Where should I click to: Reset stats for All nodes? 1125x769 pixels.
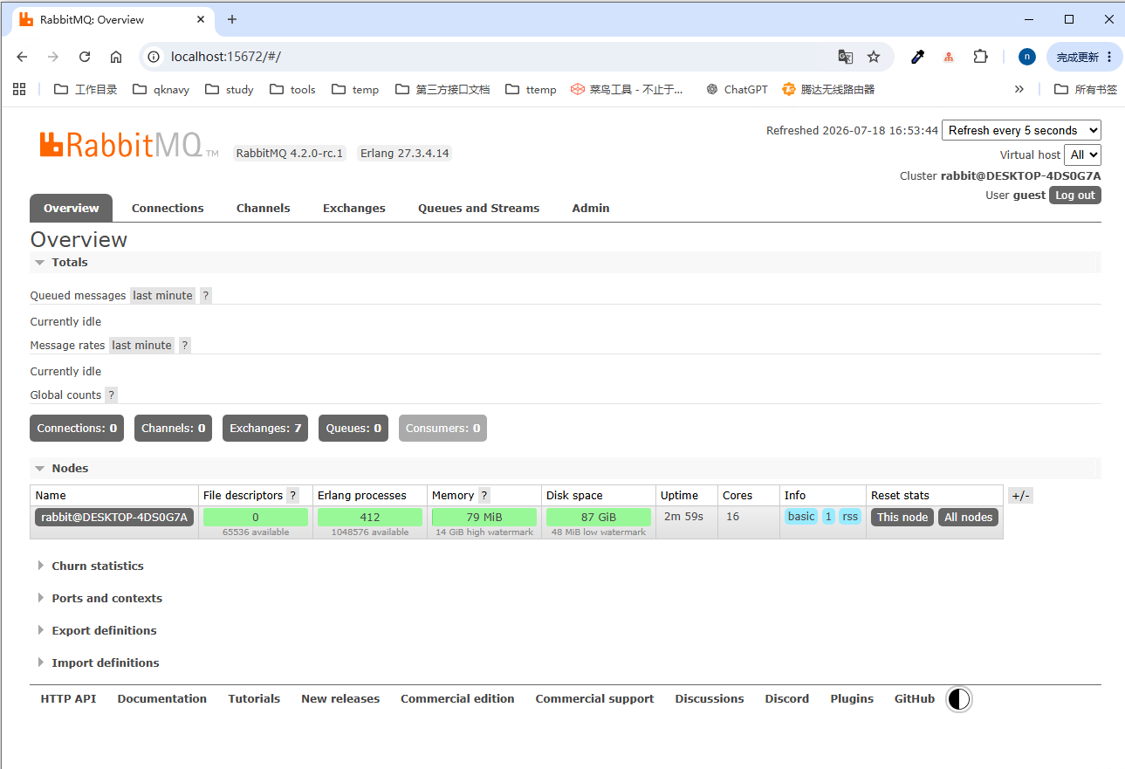pyautogui.click(x=969, y=517)
